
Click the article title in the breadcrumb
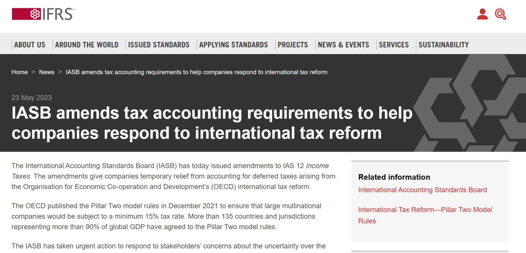pos(196,72)
